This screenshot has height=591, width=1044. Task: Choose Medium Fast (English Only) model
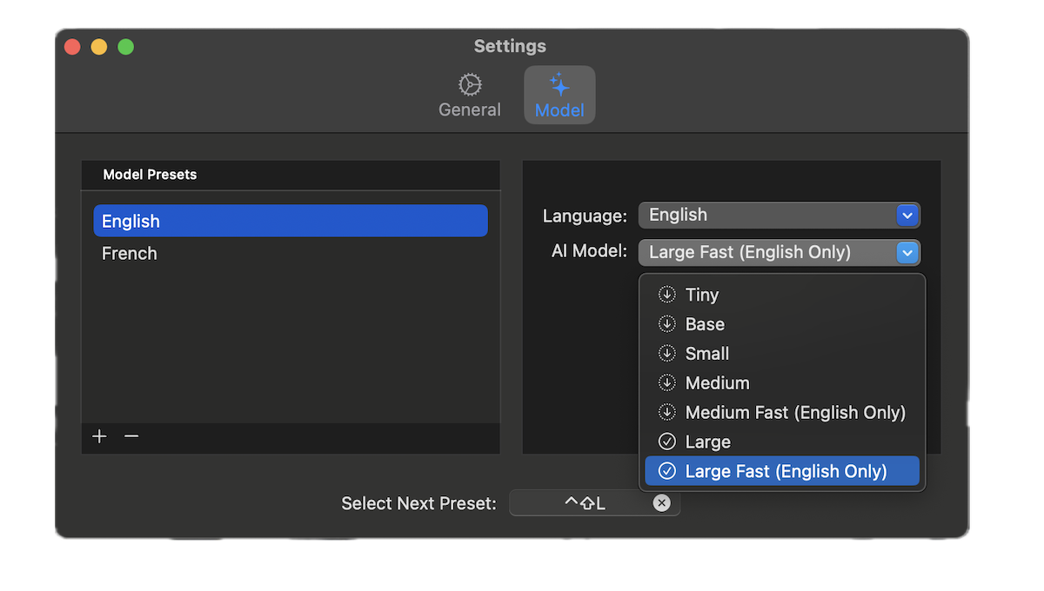(782, 413)
